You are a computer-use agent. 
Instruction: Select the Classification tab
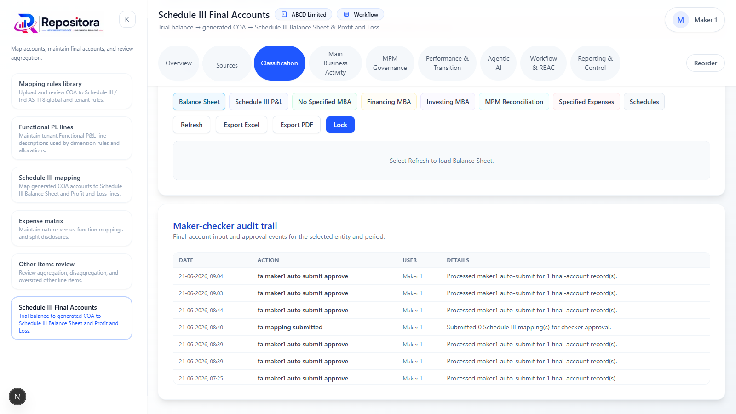pyautogui.click(x=279, y=63)
